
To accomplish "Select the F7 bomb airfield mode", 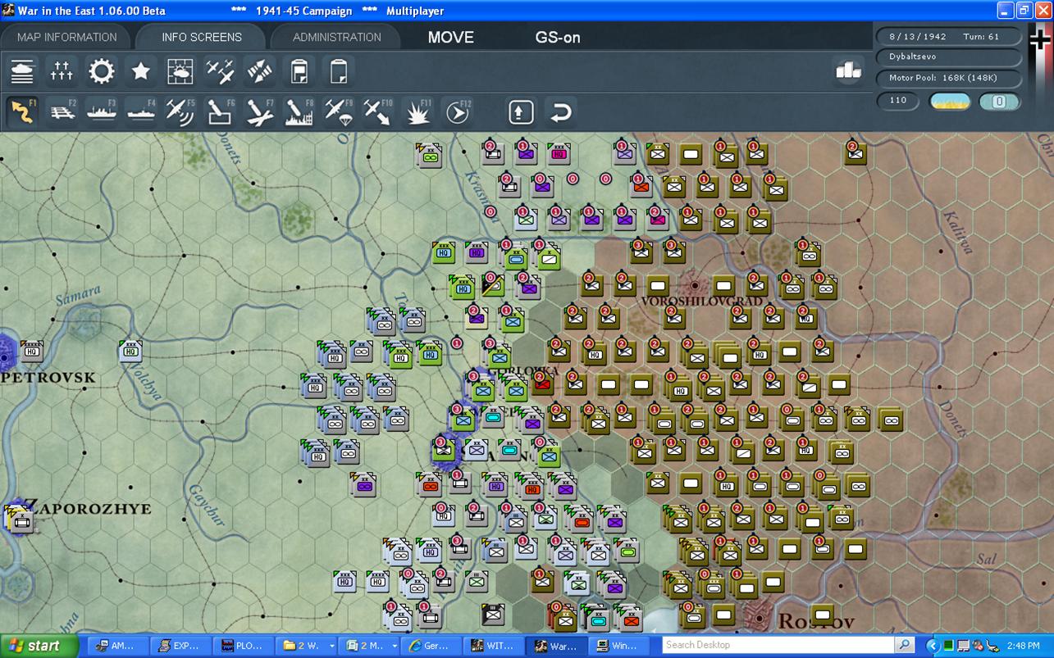I will 259,111.
